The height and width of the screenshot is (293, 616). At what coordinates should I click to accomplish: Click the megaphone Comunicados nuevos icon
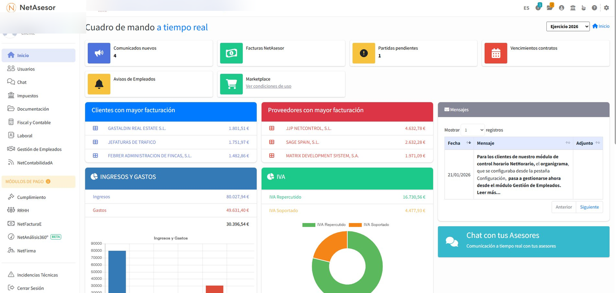click(x=99, y=53)
